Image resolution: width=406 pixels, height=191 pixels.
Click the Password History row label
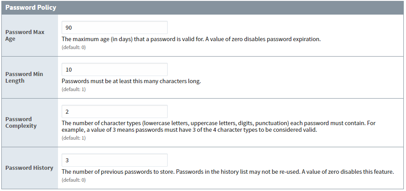point(29,168)
